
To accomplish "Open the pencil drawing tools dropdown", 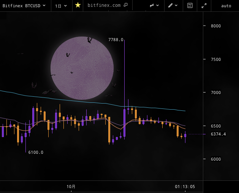I will click(x=173, y=6).
